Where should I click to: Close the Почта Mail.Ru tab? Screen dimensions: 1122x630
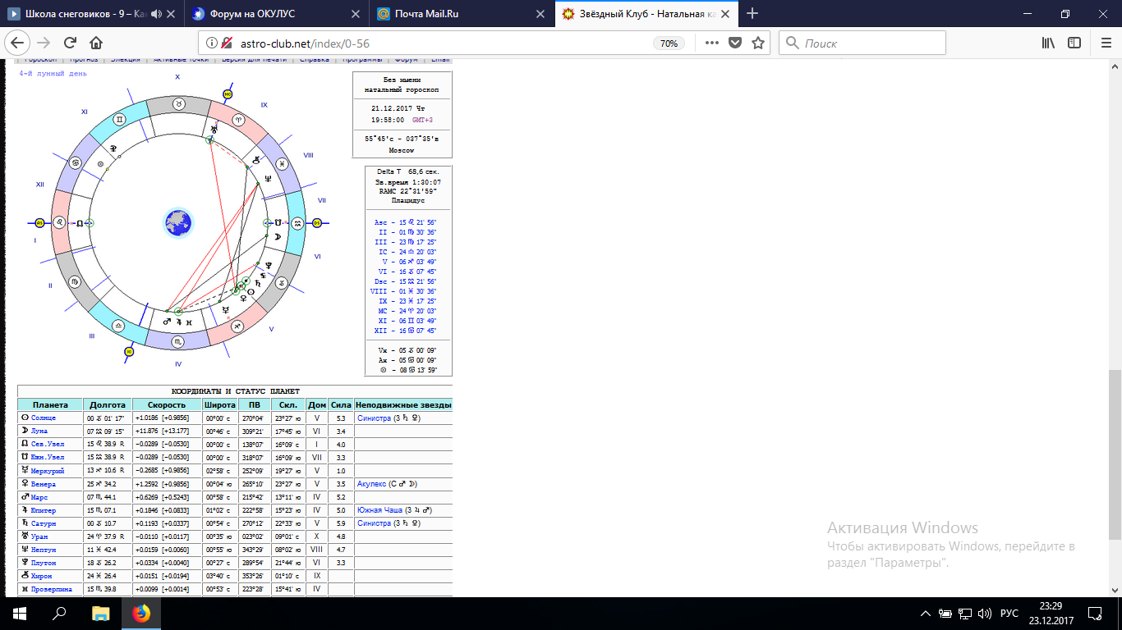541,14
